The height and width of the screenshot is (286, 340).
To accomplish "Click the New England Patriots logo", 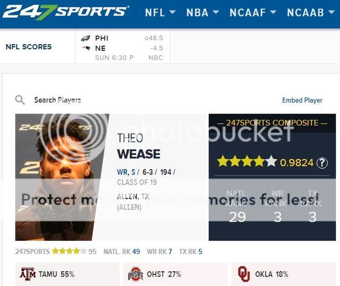I will click(86, 48).
